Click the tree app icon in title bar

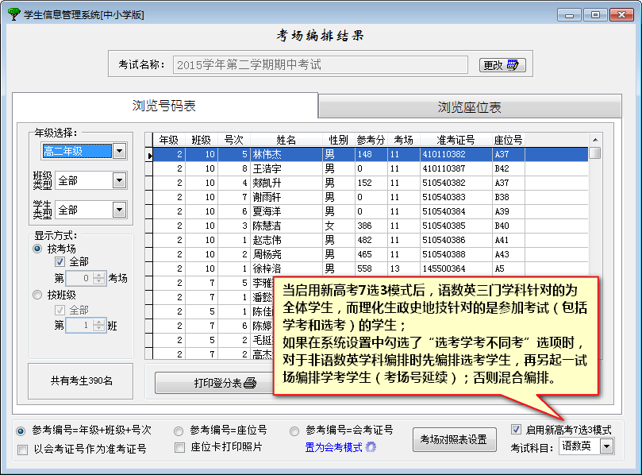pyautogui.click(x=13, y=14)
